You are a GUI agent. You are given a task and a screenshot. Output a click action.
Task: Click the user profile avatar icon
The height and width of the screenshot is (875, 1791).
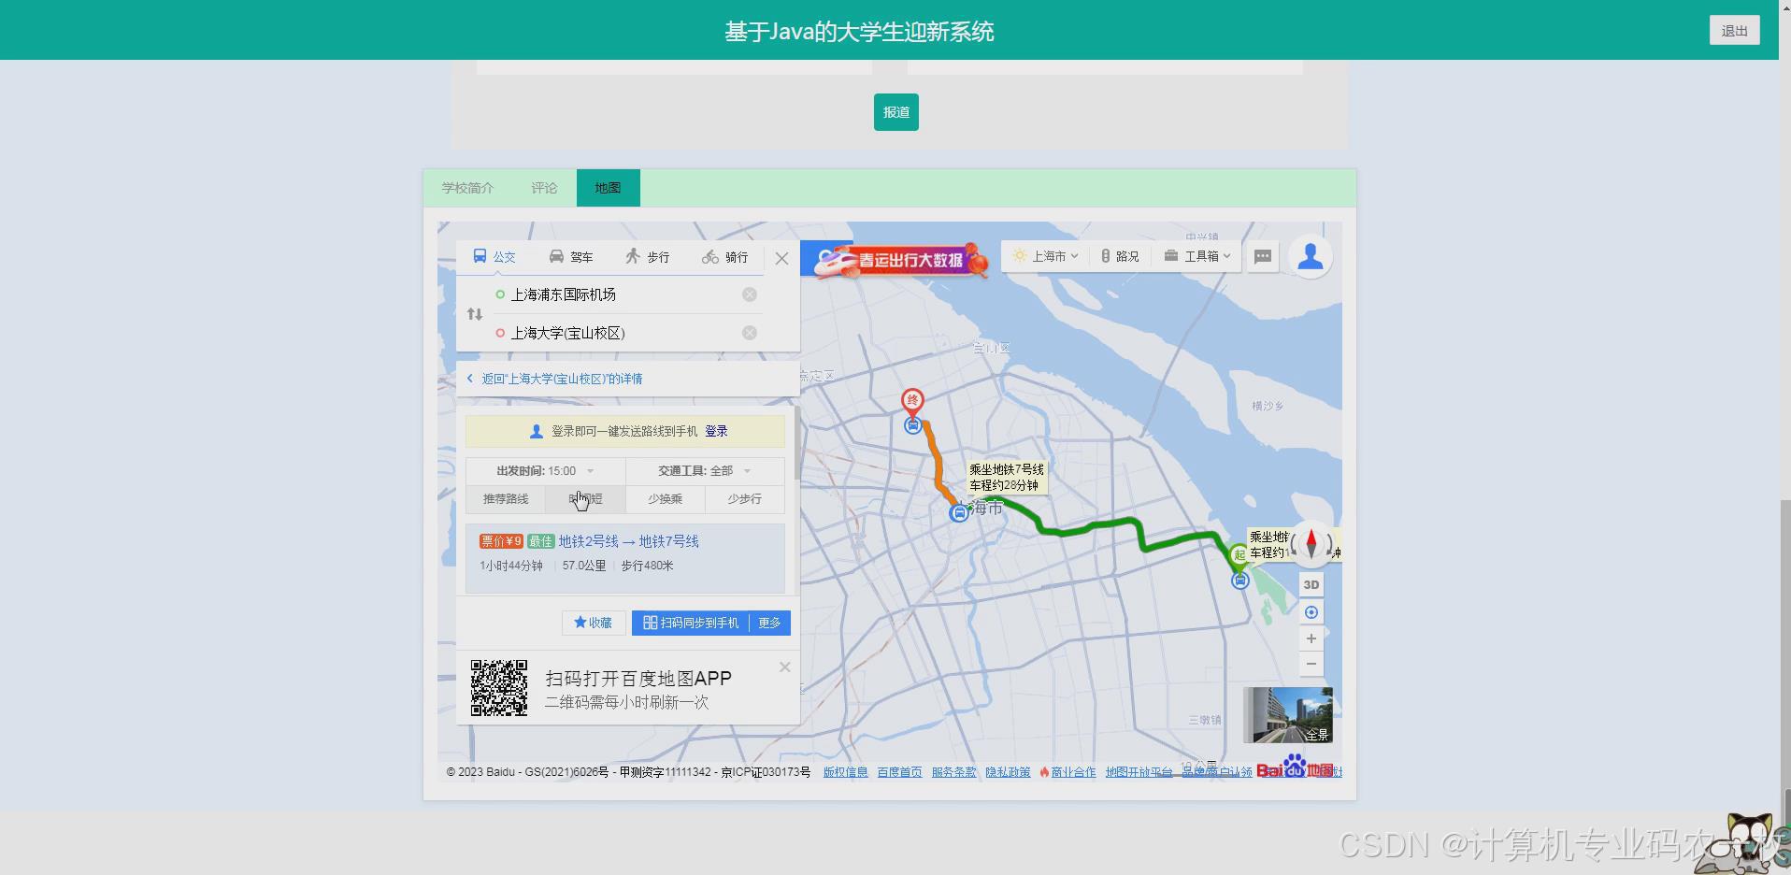[x=1311, y=256]
